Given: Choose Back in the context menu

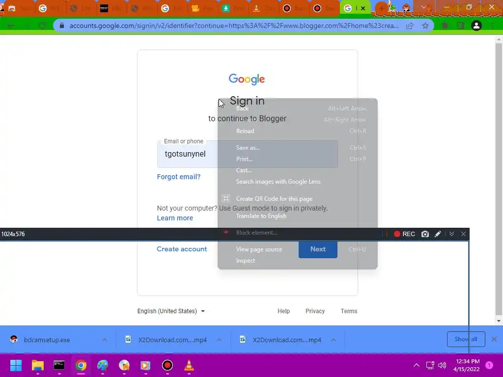Looking at the screenshot, I should 297,108.
